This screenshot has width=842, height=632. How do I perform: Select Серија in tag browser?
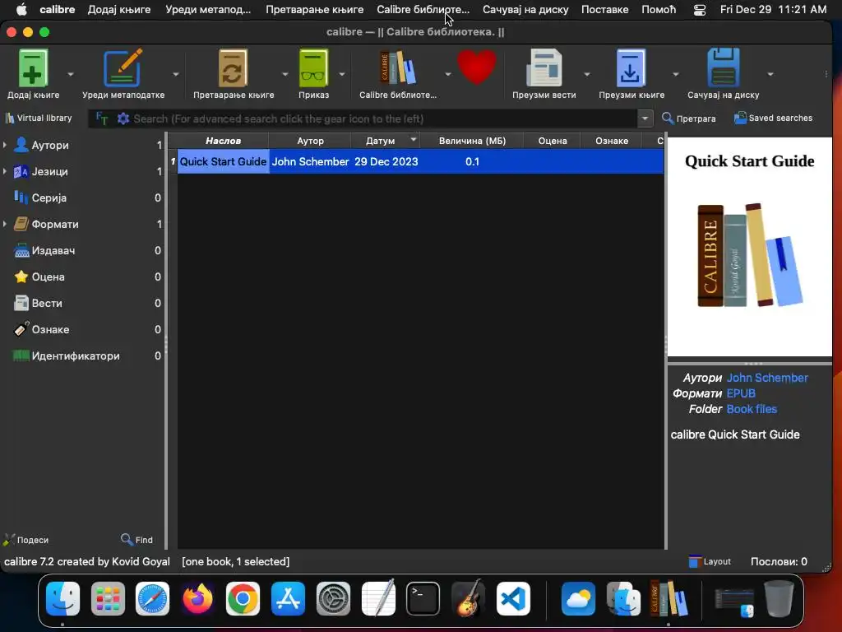pos(49,197)
